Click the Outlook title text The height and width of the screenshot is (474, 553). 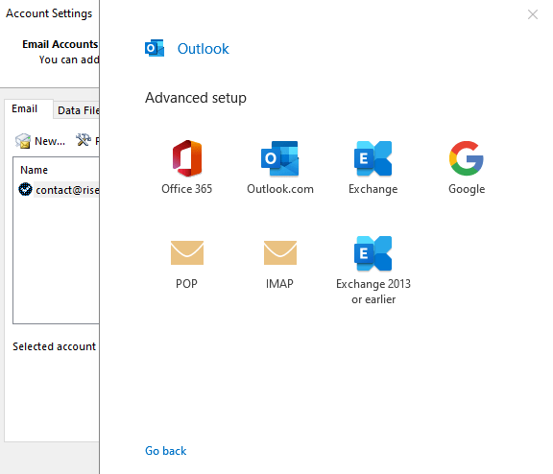[x=204, y=49]
